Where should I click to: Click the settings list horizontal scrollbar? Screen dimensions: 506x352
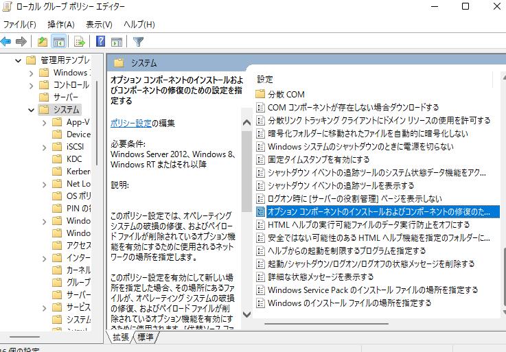click(326, 323)
